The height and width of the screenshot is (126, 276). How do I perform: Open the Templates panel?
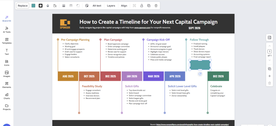[x=7, y=41]
